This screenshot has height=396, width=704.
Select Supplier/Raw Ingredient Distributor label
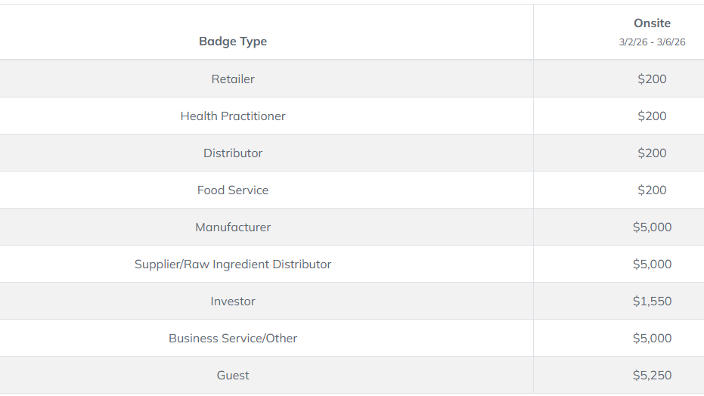point(233,264)
